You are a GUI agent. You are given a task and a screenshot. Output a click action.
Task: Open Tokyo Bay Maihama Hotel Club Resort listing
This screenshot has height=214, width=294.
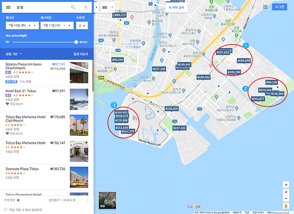point(46,125)
